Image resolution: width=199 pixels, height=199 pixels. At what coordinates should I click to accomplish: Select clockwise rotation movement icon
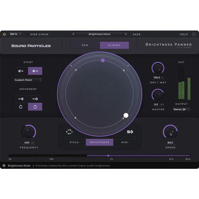21,107
